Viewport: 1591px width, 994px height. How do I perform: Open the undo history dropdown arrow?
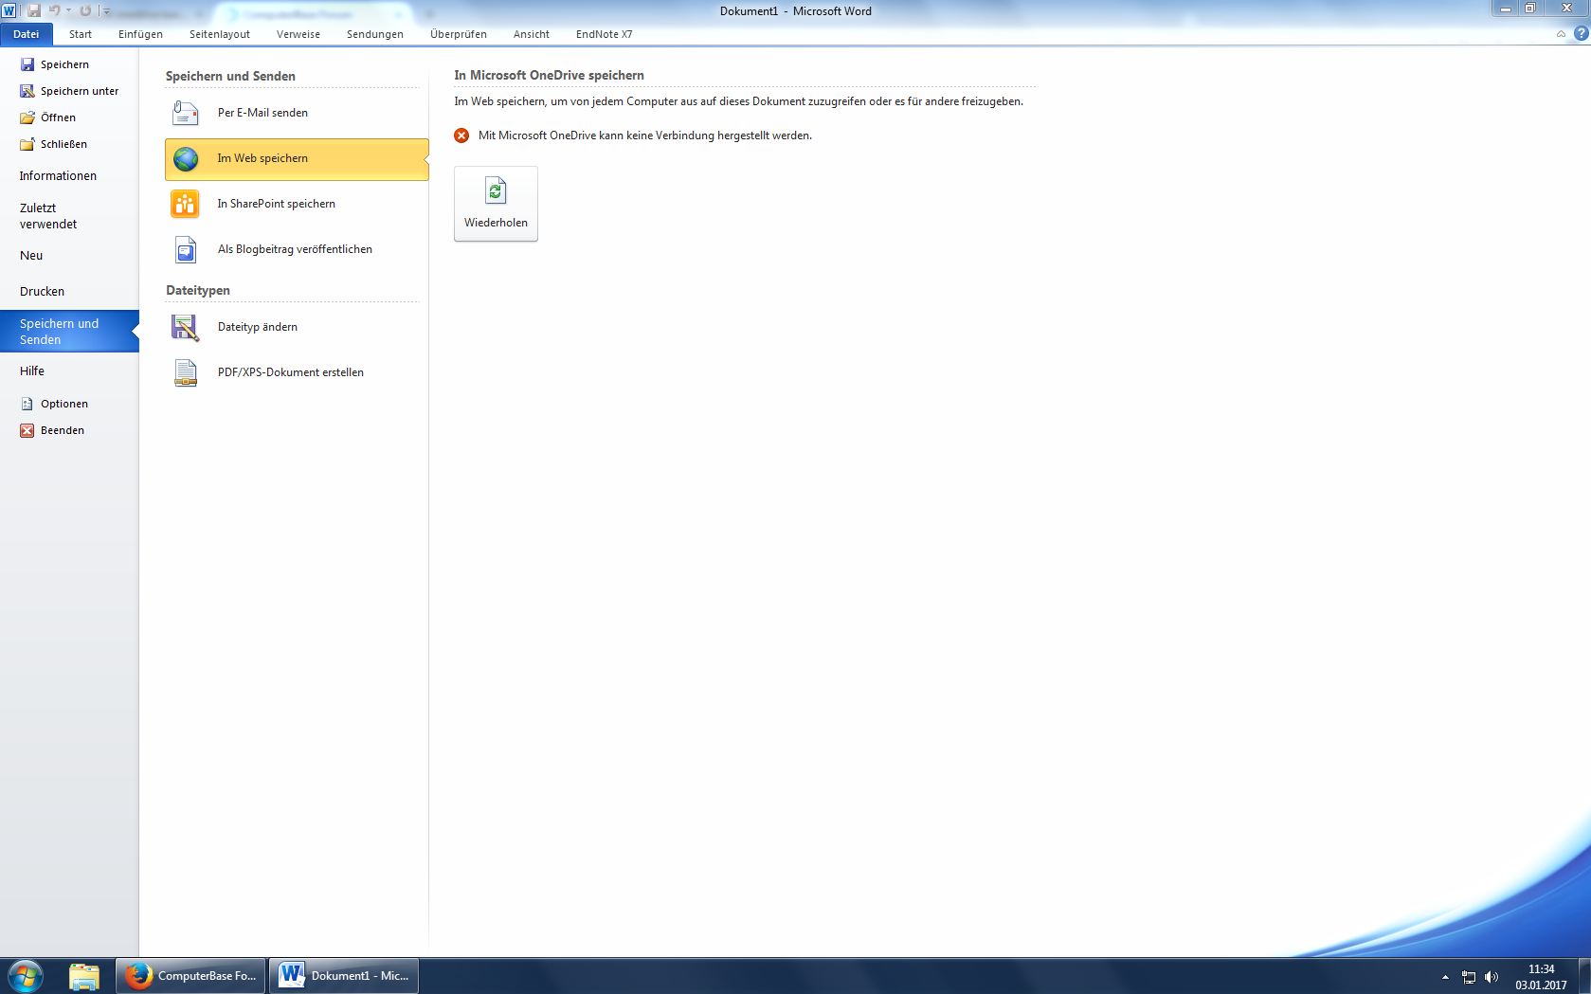[x=68, y=10]
